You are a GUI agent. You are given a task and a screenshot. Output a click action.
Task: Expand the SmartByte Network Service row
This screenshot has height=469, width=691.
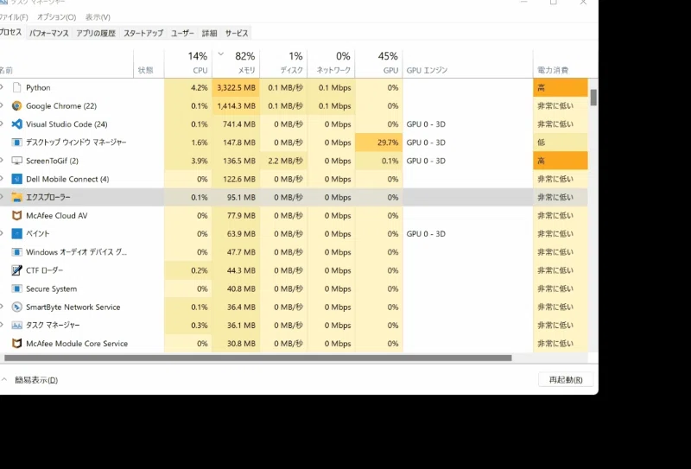click(x=2, y=307)
